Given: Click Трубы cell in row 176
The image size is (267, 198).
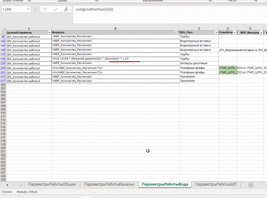Looking at the screenshot, I should click(x=199, y=55).
